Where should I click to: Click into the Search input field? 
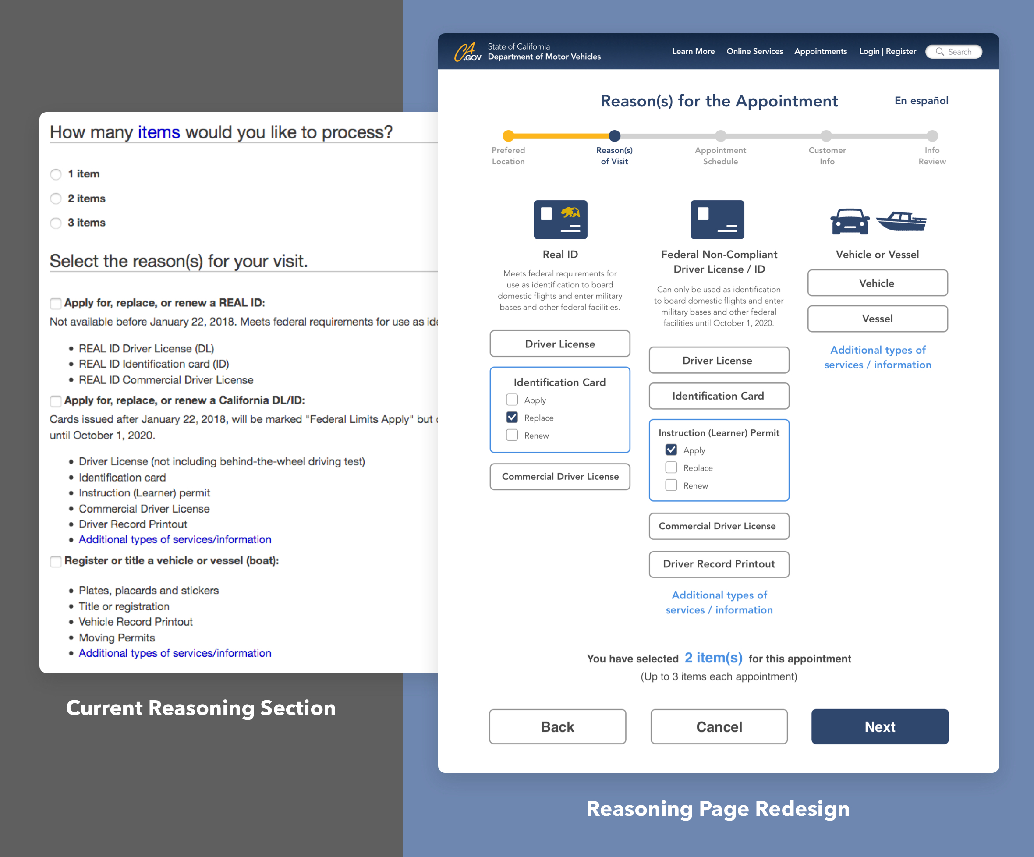(954, 52)
